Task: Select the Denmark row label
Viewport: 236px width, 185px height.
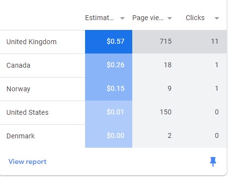Action: (x=21, y=136)
